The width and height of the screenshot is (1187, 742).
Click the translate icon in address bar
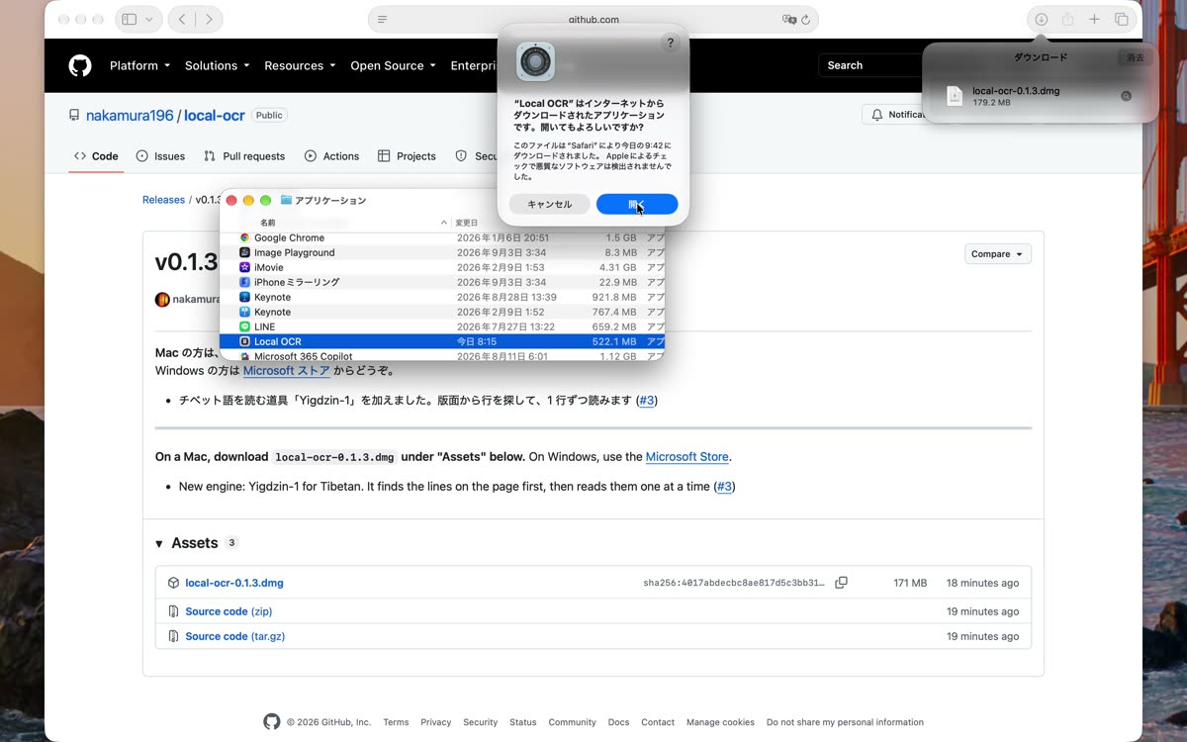[x=788, y=19]
